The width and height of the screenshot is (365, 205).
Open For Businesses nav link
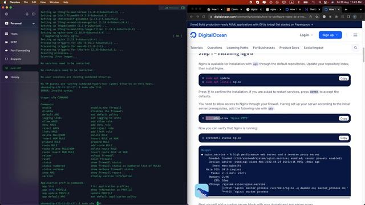(x=263, y=48)
